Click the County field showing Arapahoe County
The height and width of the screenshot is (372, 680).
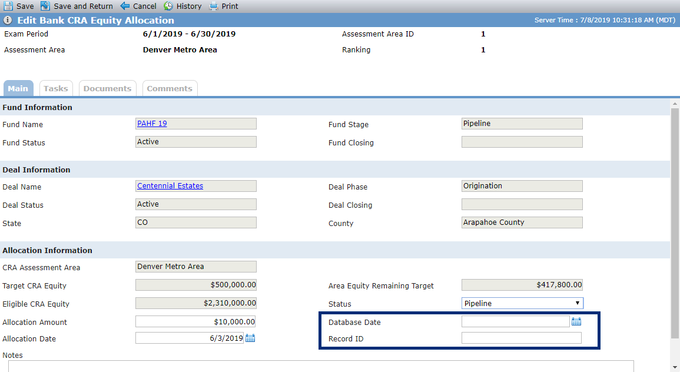point(522,222)
